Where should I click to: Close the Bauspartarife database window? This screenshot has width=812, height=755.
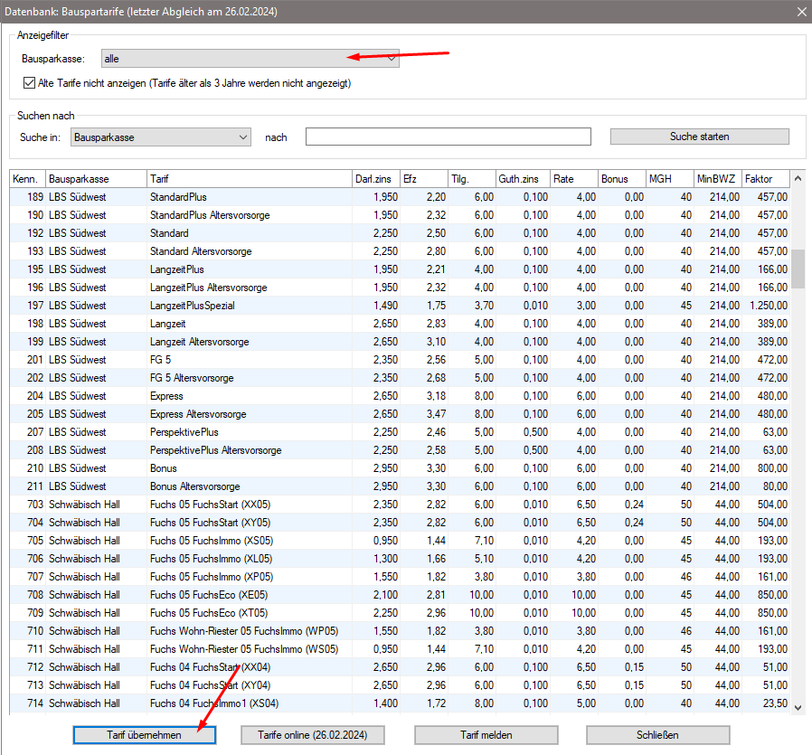802,12
